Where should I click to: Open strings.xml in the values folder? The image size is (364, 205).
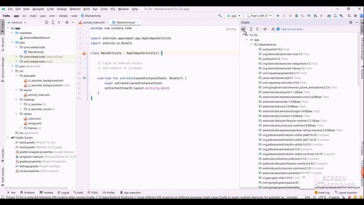click(35, 124)
